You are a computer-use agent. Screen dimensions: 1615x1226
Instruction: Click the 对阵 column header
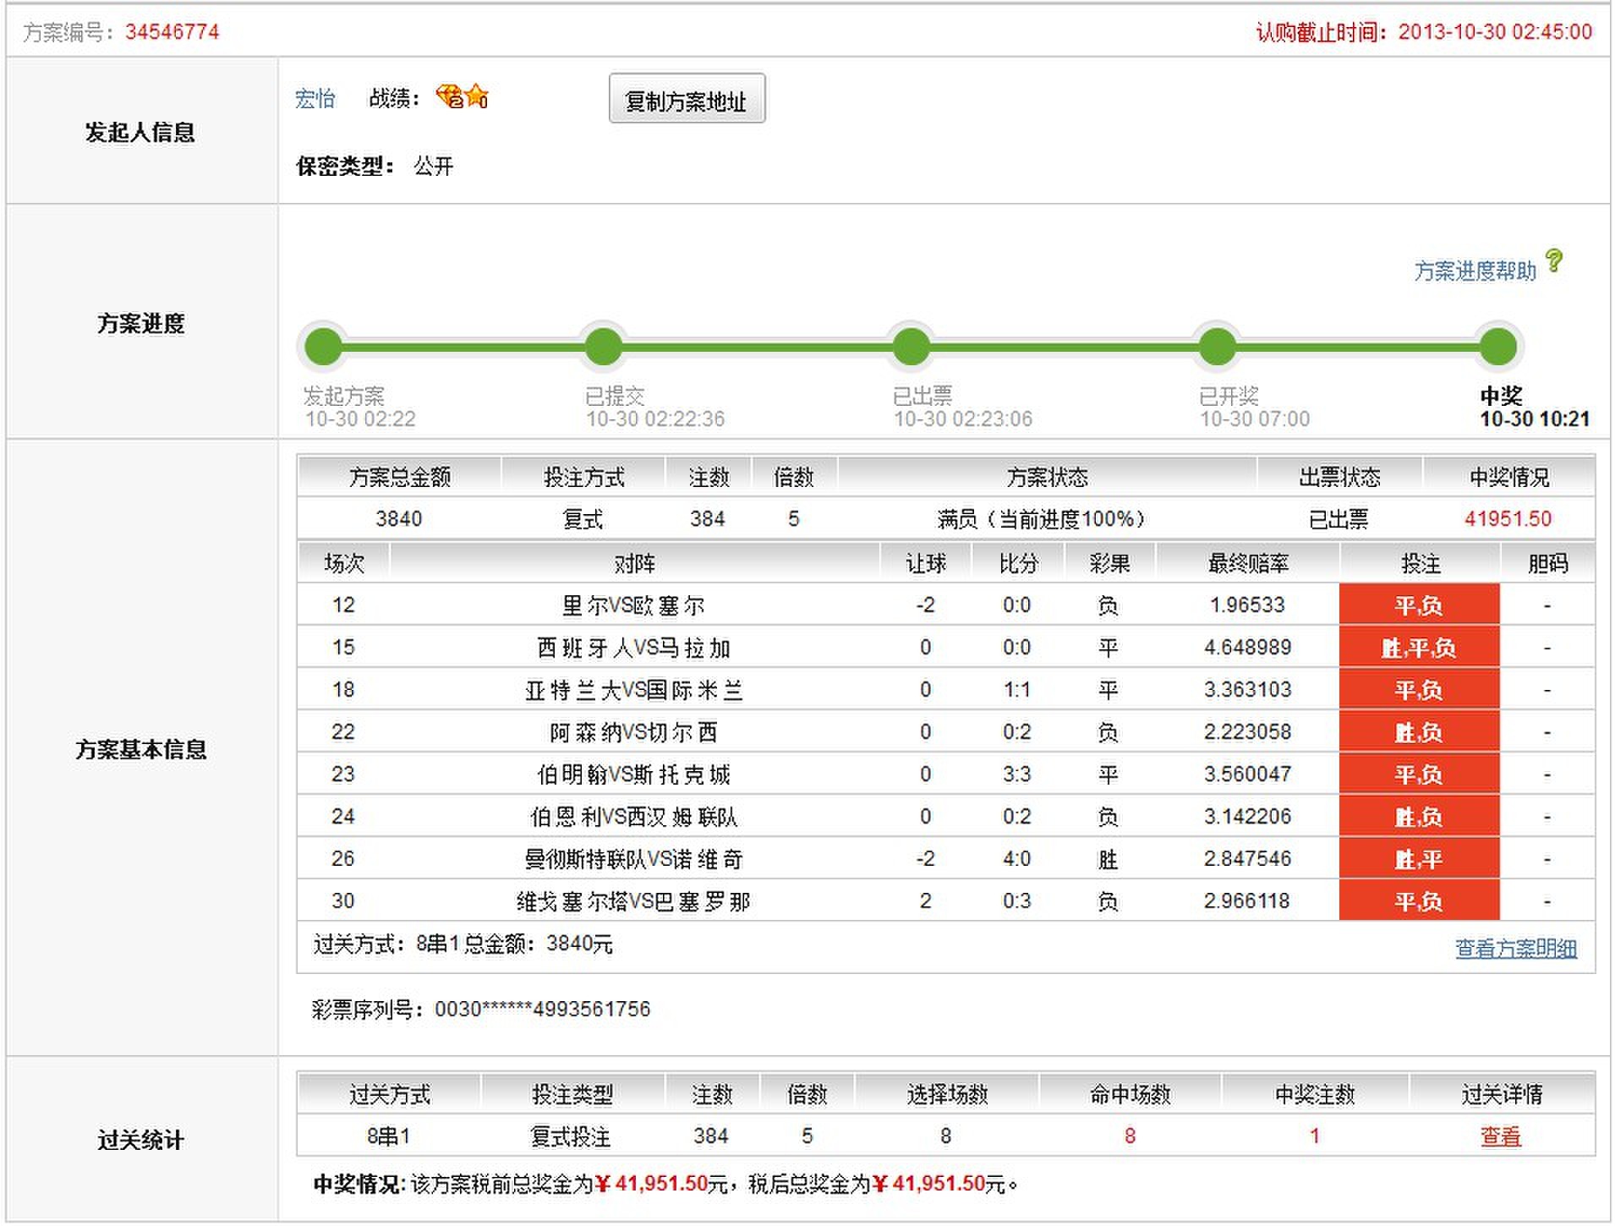click(x=634, y=563)
